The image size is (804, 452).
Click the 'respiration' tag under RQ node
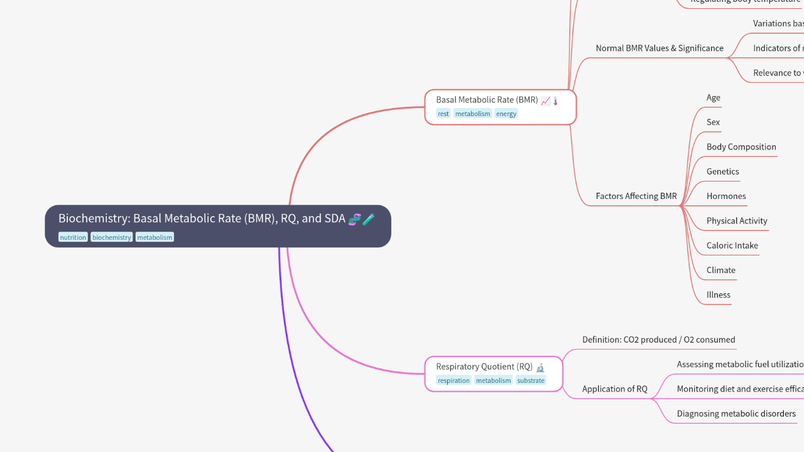click(x=454, y=380)
